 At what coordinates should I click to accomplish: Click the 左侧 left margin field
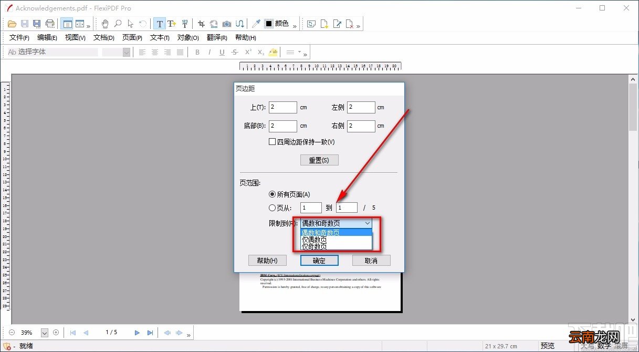coord(361,108)
